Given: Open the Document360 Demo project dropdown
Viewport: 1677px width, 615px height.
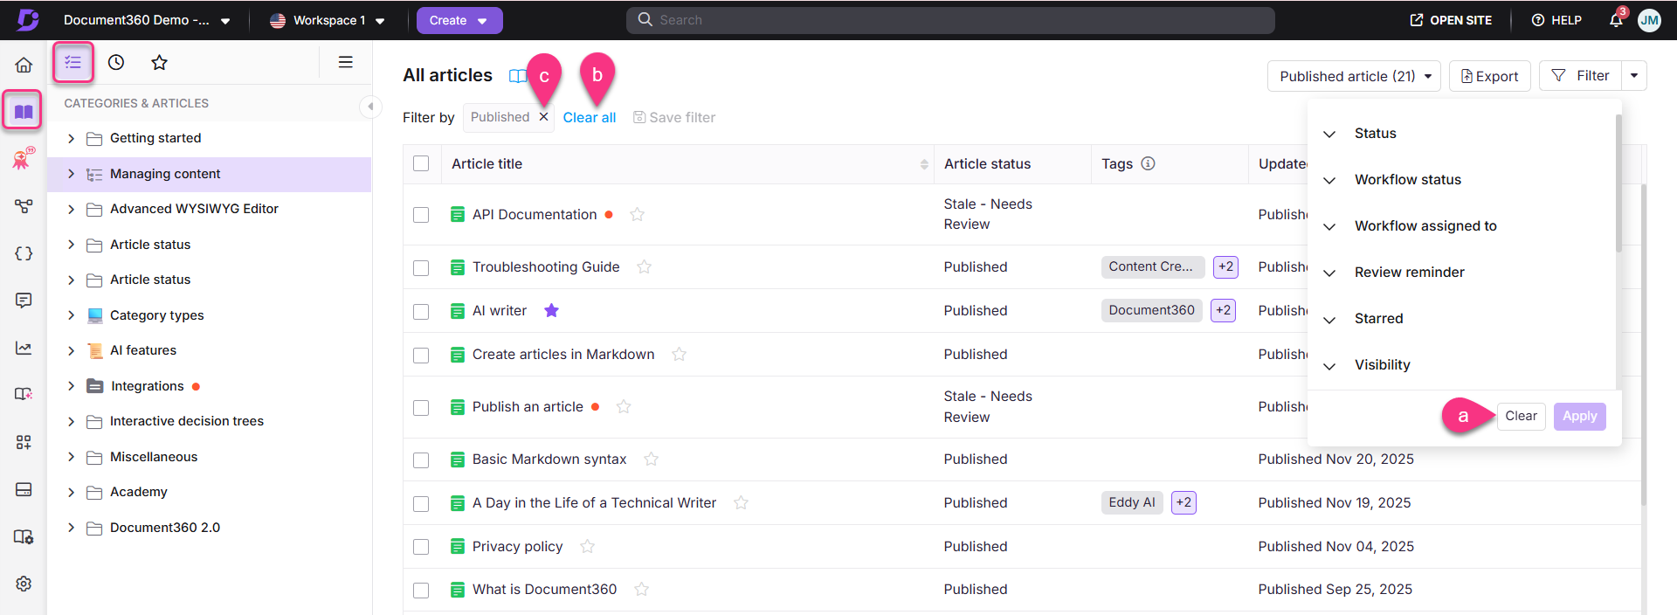Looking at the screenshot, I should pyautogui.click(x=147, y=20).
